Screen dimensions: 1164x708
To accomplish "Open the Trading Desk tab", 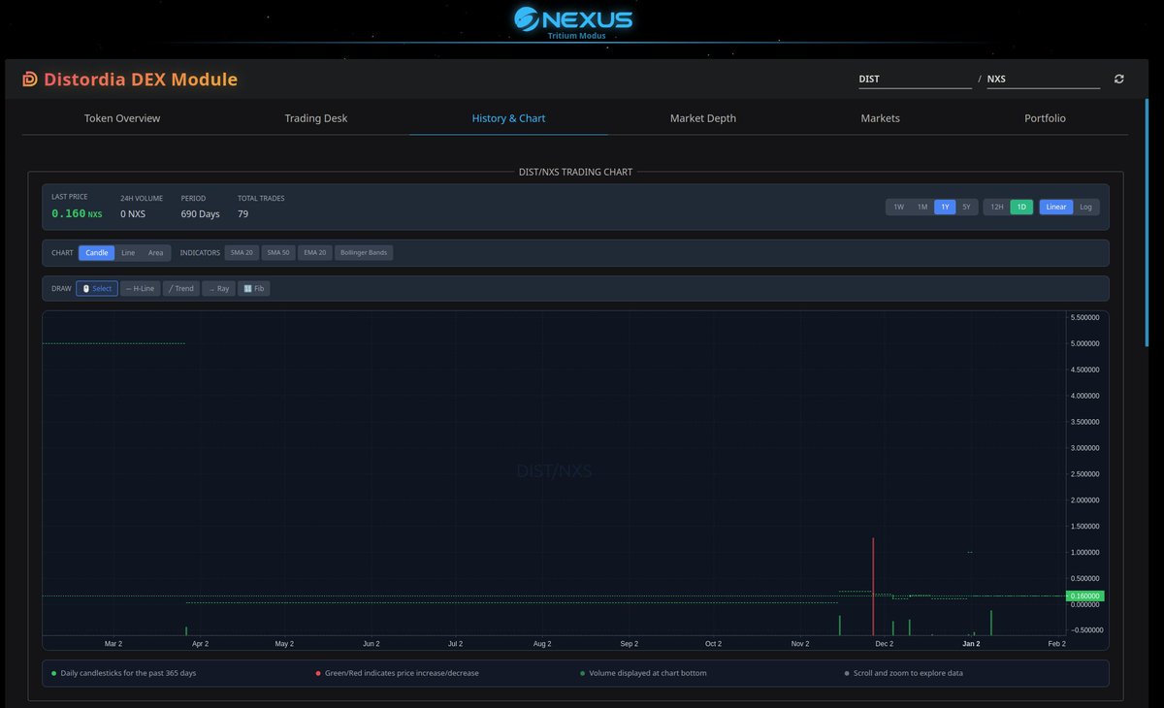I will (x=316, y=118).
